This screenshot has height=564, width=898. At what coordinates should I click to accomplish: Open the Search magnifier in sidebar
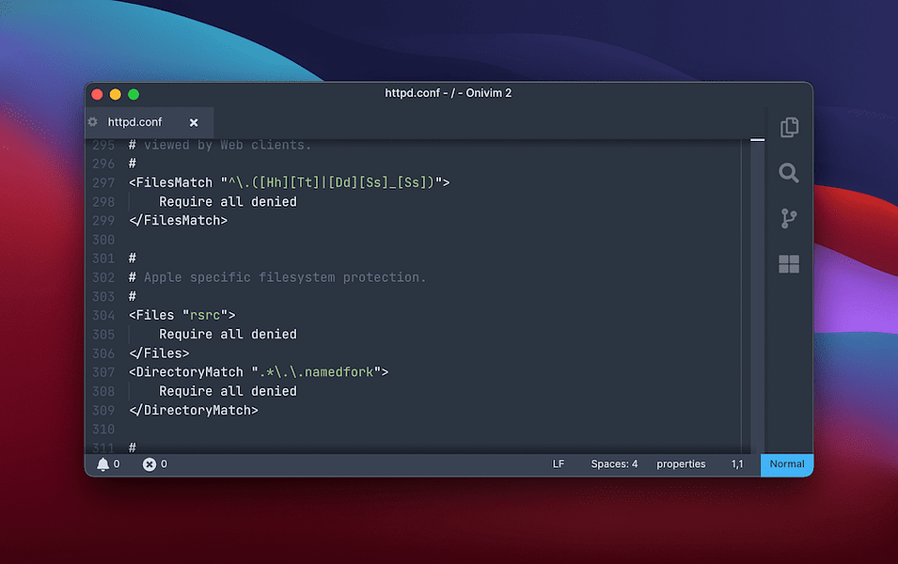(789, 173)
